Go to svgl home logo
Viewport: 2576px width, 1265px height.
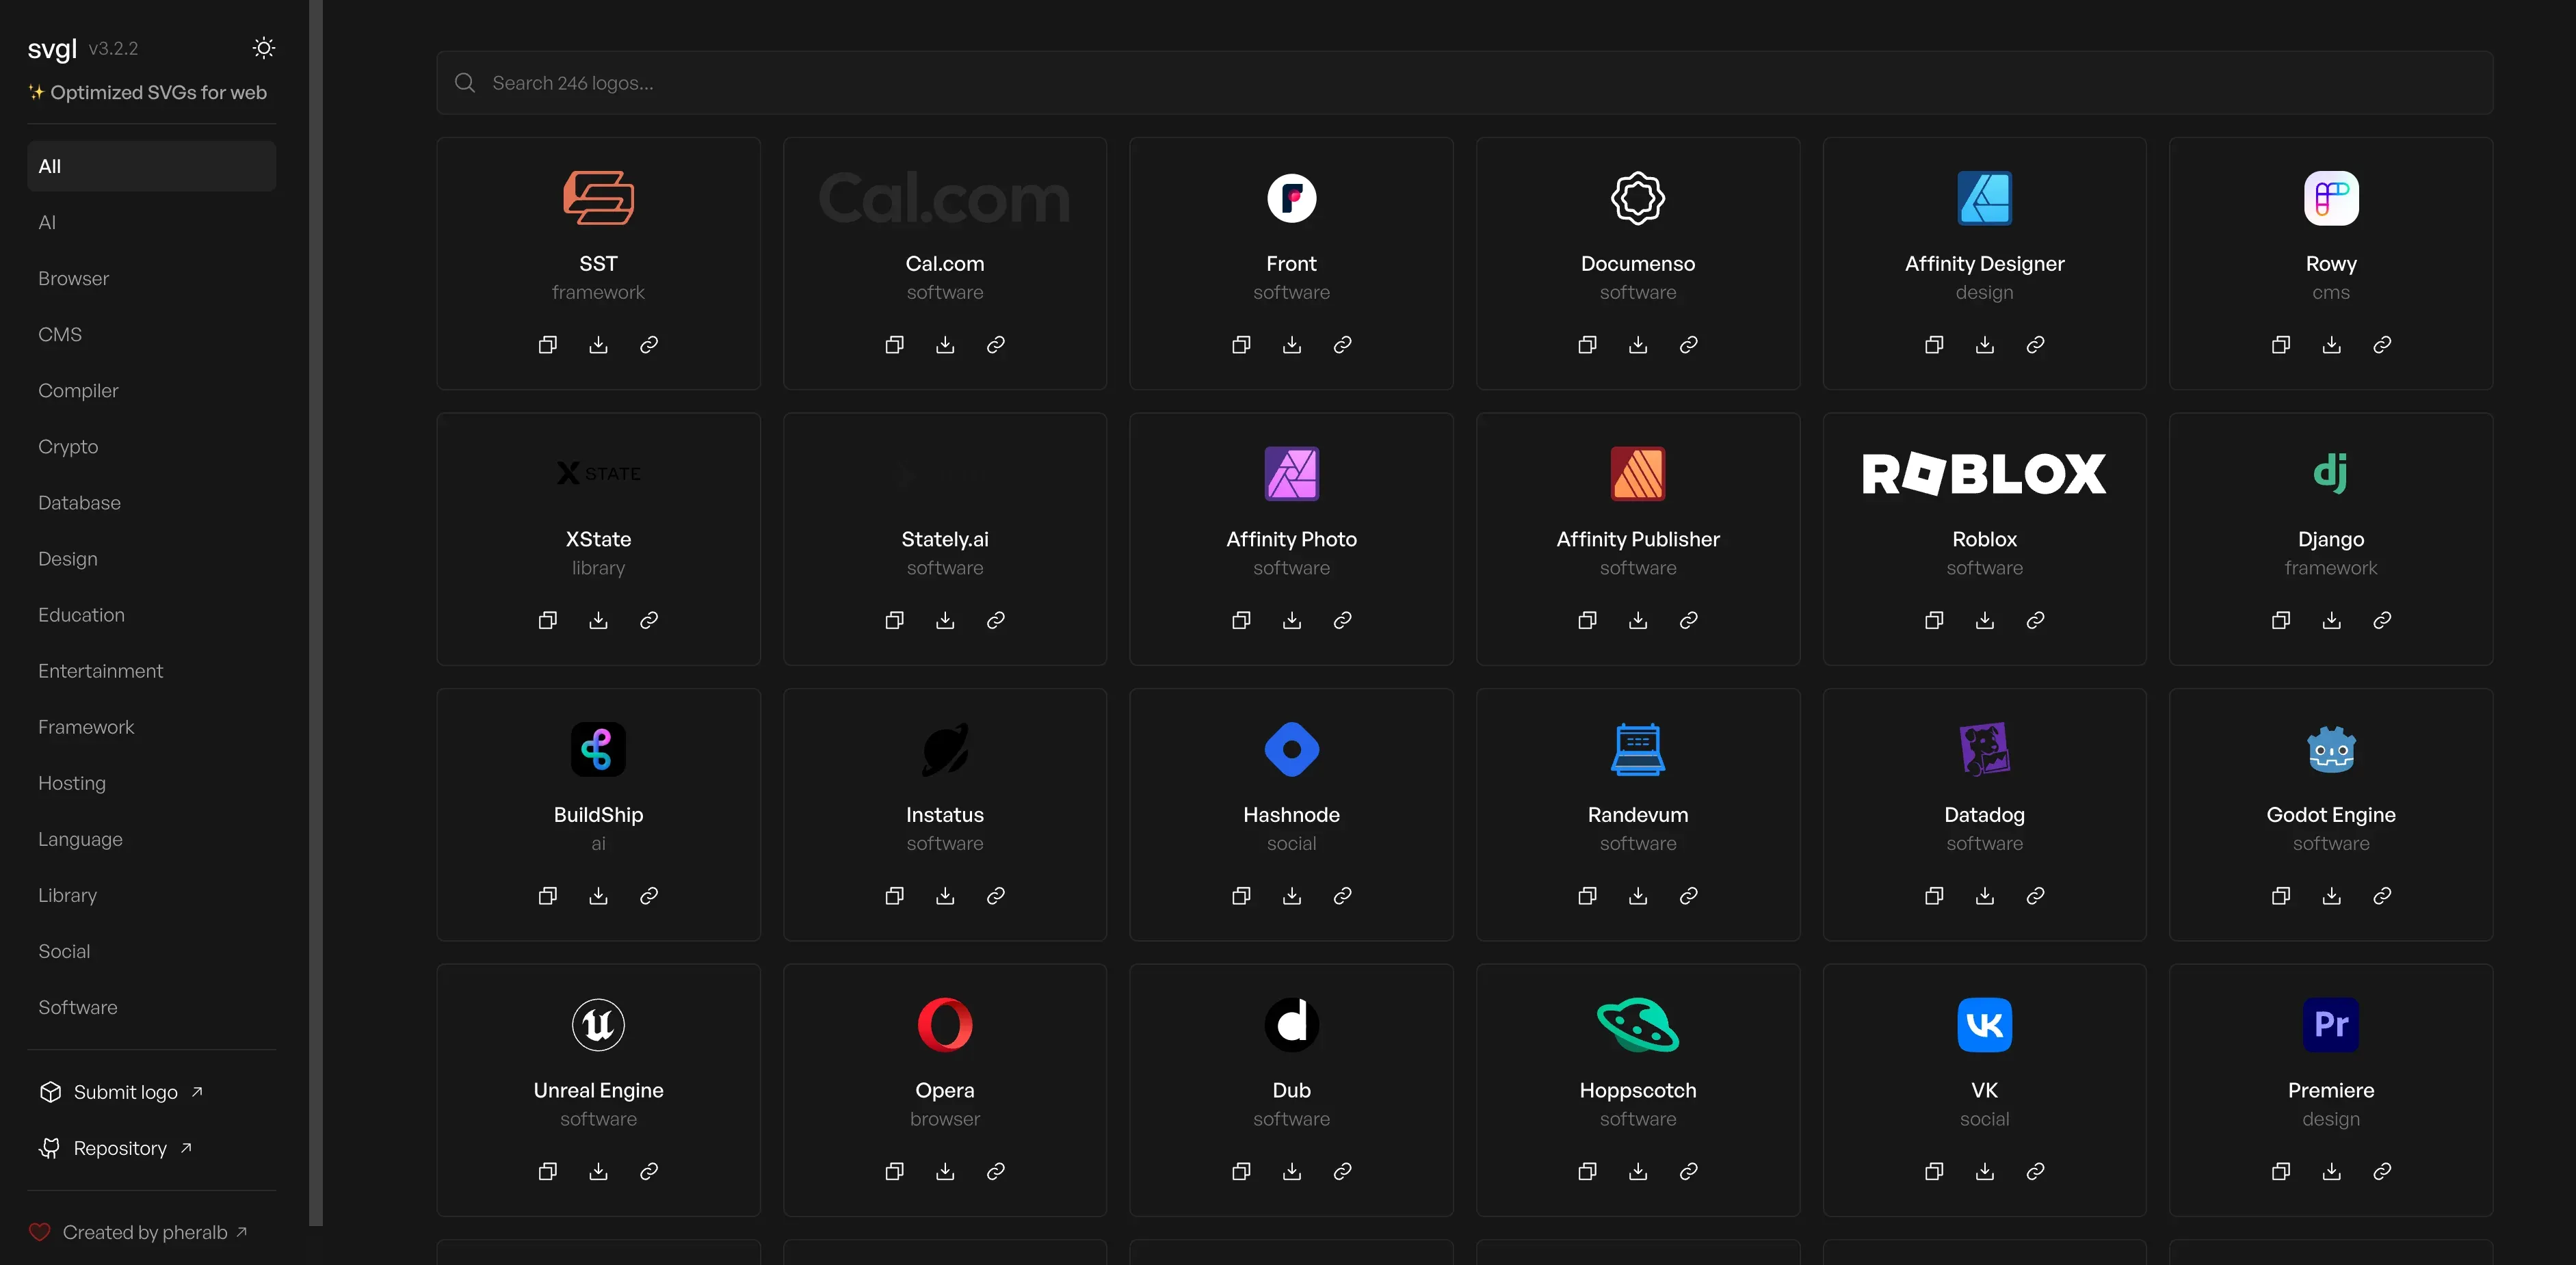52,48
